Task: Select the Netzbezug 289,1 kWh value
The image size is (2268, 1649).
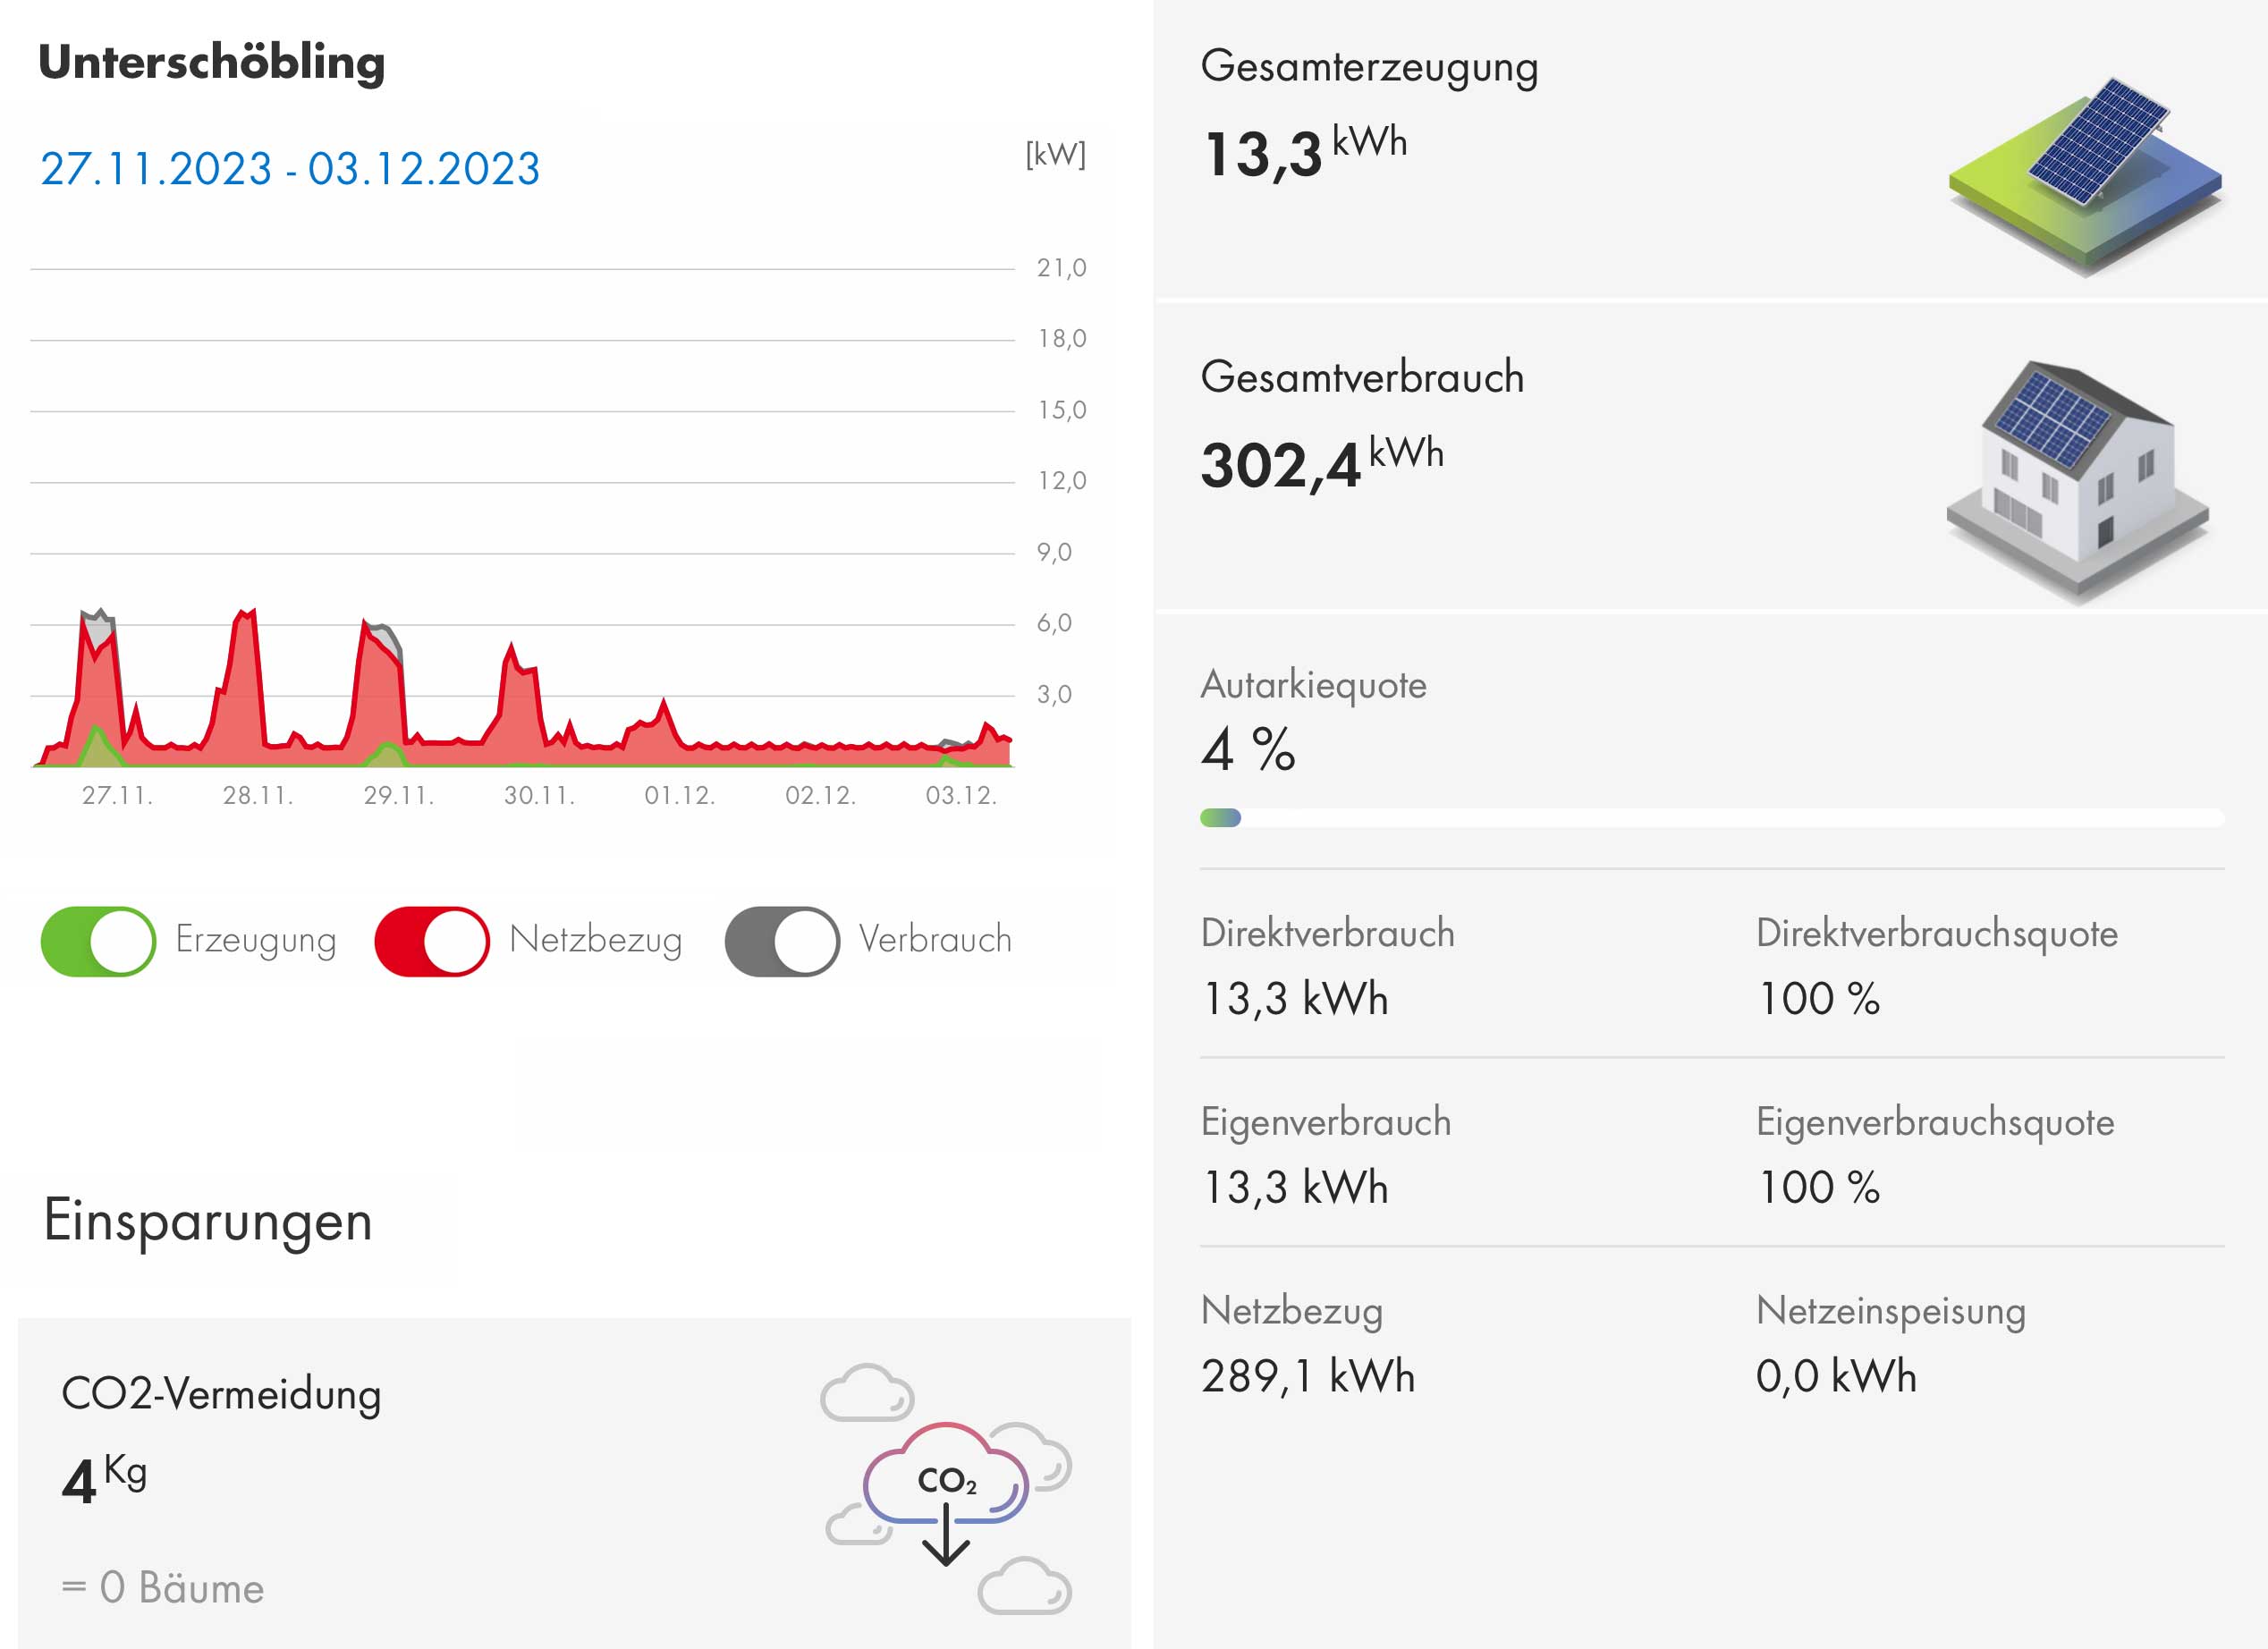Action: [x=1307, y=1376]
